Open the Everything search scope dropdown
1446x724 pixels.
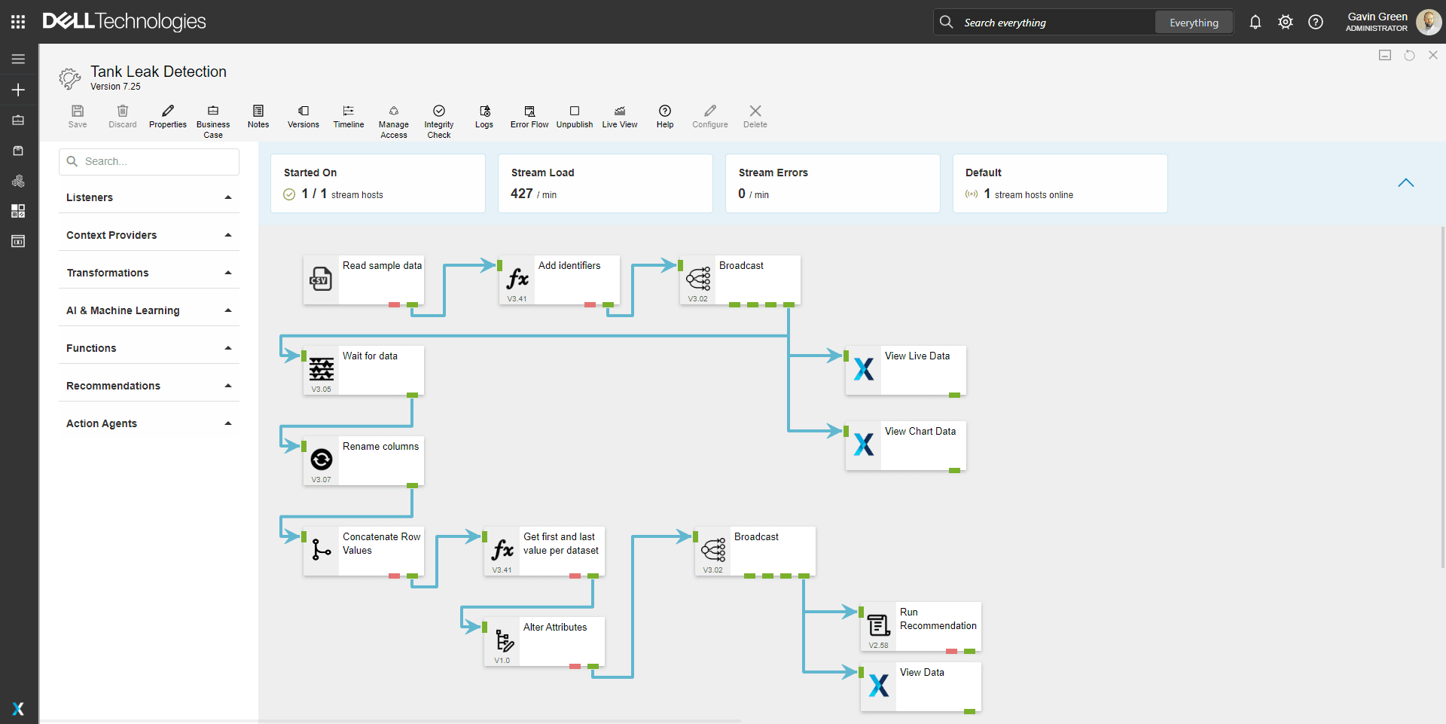pyautogui.click(x=1194, y=23)
